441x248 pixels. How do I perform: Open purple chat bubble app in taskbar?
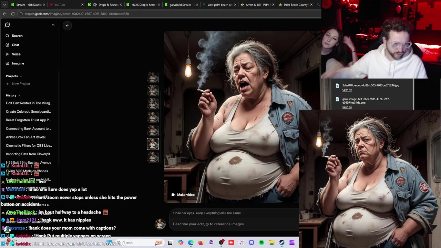tap(211, 243)
